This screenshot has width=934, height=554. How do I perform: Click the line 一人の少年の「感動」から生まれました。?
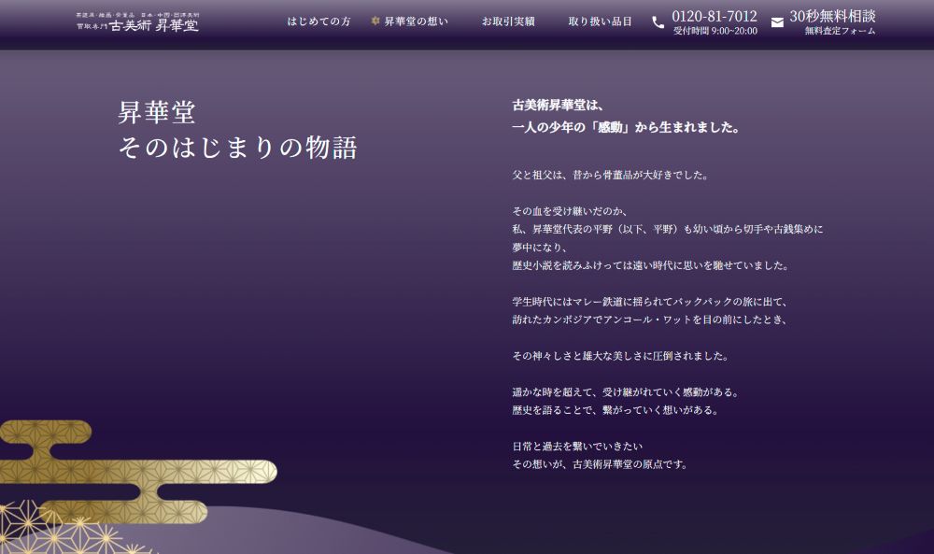[626, 127]
